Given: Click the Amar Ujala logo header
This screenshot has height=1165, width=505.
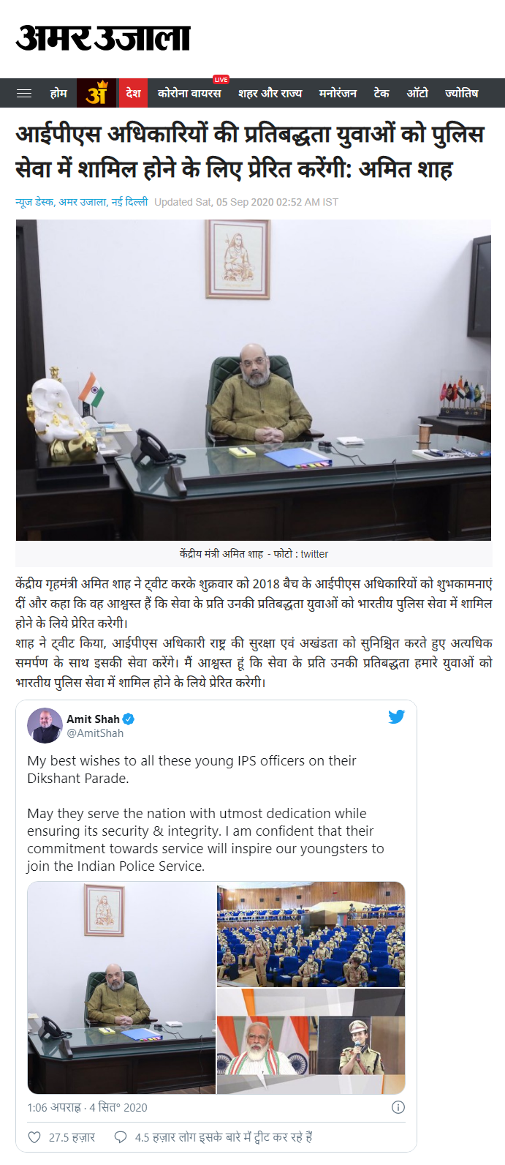Looking at the screenshot, I should point(103,37).
